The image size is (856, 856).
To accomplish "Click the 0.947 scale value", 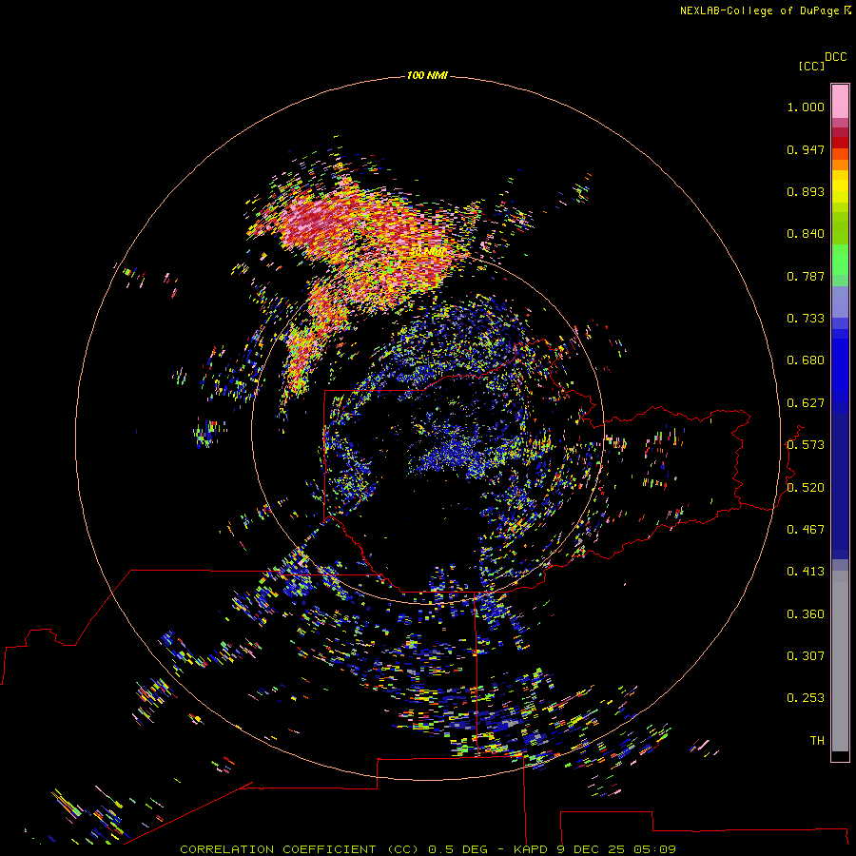I will pos(806,149).
